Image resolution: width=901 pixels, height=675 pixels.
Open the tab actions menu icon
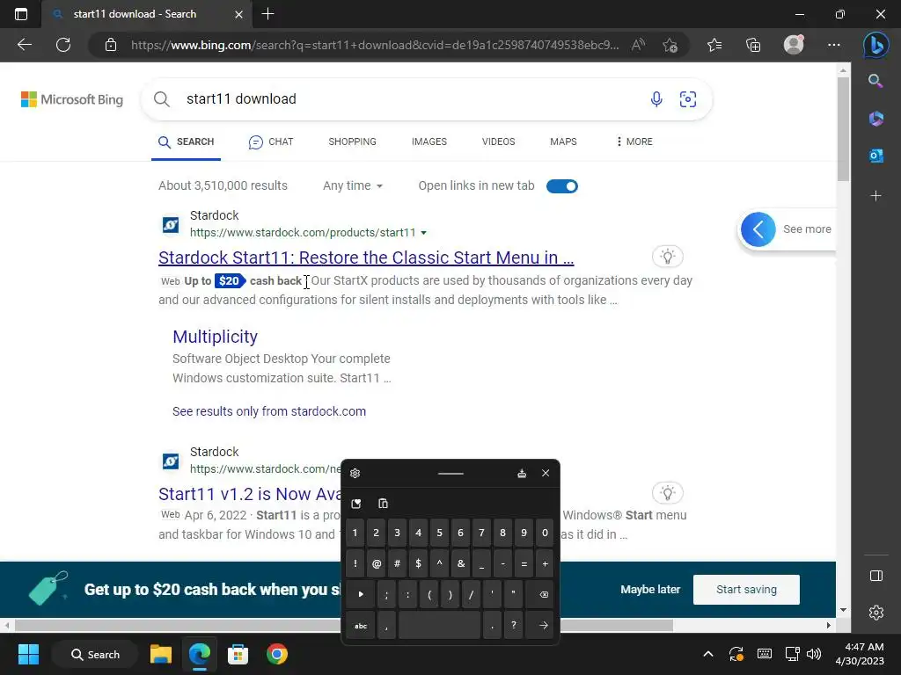[21, 14]
